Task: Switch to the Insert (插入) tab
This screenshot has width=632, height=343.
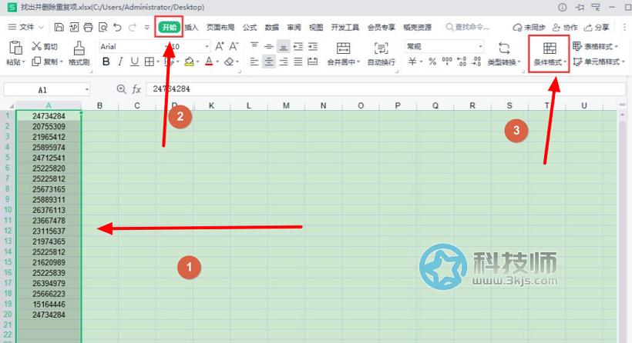Action: point(191,28)
